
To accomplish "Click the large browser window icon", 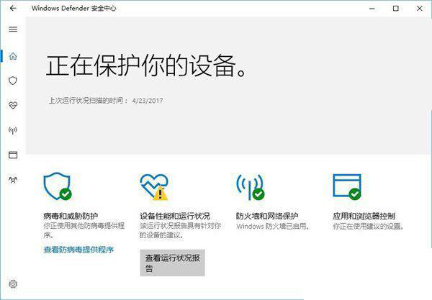I will click(x=346, y=186).
